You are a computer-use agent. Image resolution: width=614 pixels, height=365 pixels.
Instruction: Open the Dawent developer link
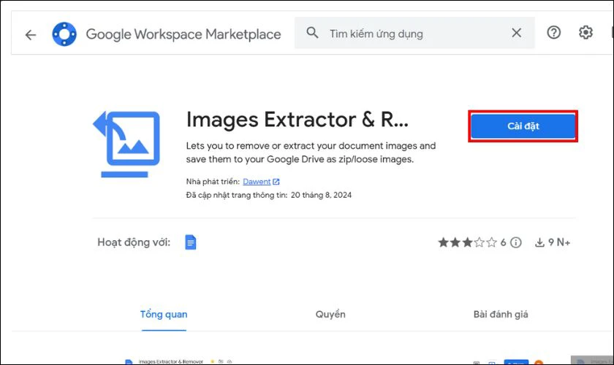pyautogui.click(x=257, y=182)
